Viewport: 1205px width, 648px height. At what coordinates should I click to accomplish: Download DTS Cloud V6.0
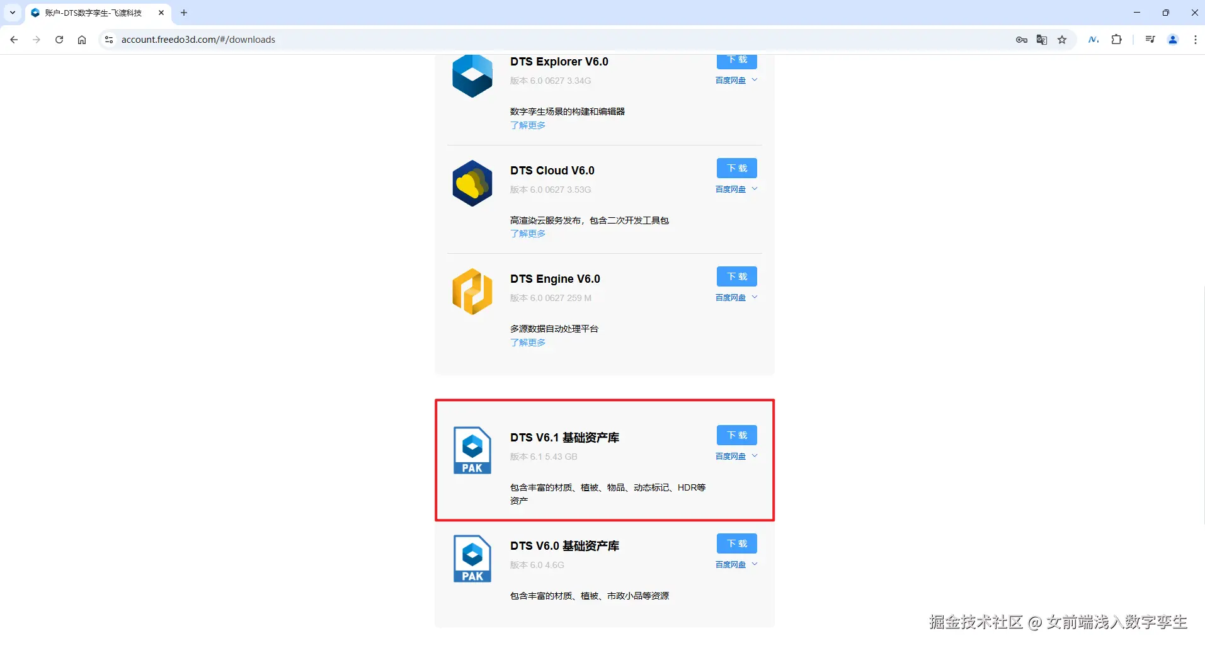pos(737,168)
